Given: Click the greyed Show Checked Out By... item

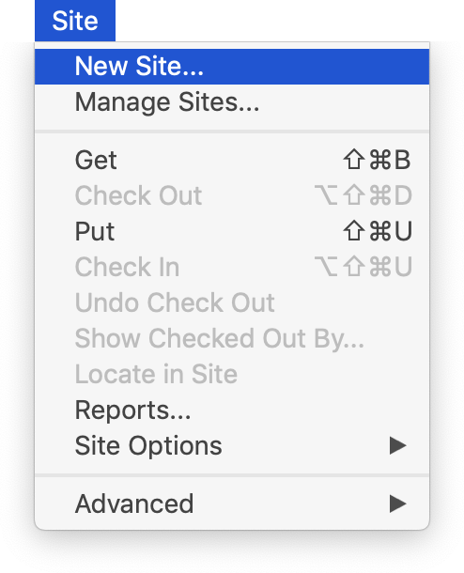Looking at the screenshot, I should pos(232,339).
